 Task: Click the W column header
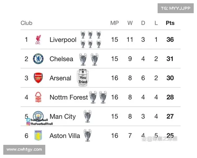coord(130,23)
